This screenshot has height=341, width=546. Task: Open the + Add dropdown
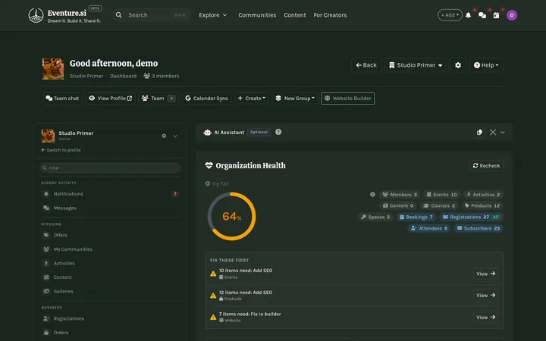[450, 15]
